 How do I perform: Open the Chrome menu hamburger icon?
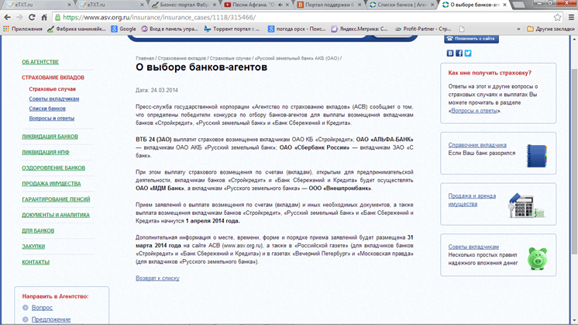(571, 17)
